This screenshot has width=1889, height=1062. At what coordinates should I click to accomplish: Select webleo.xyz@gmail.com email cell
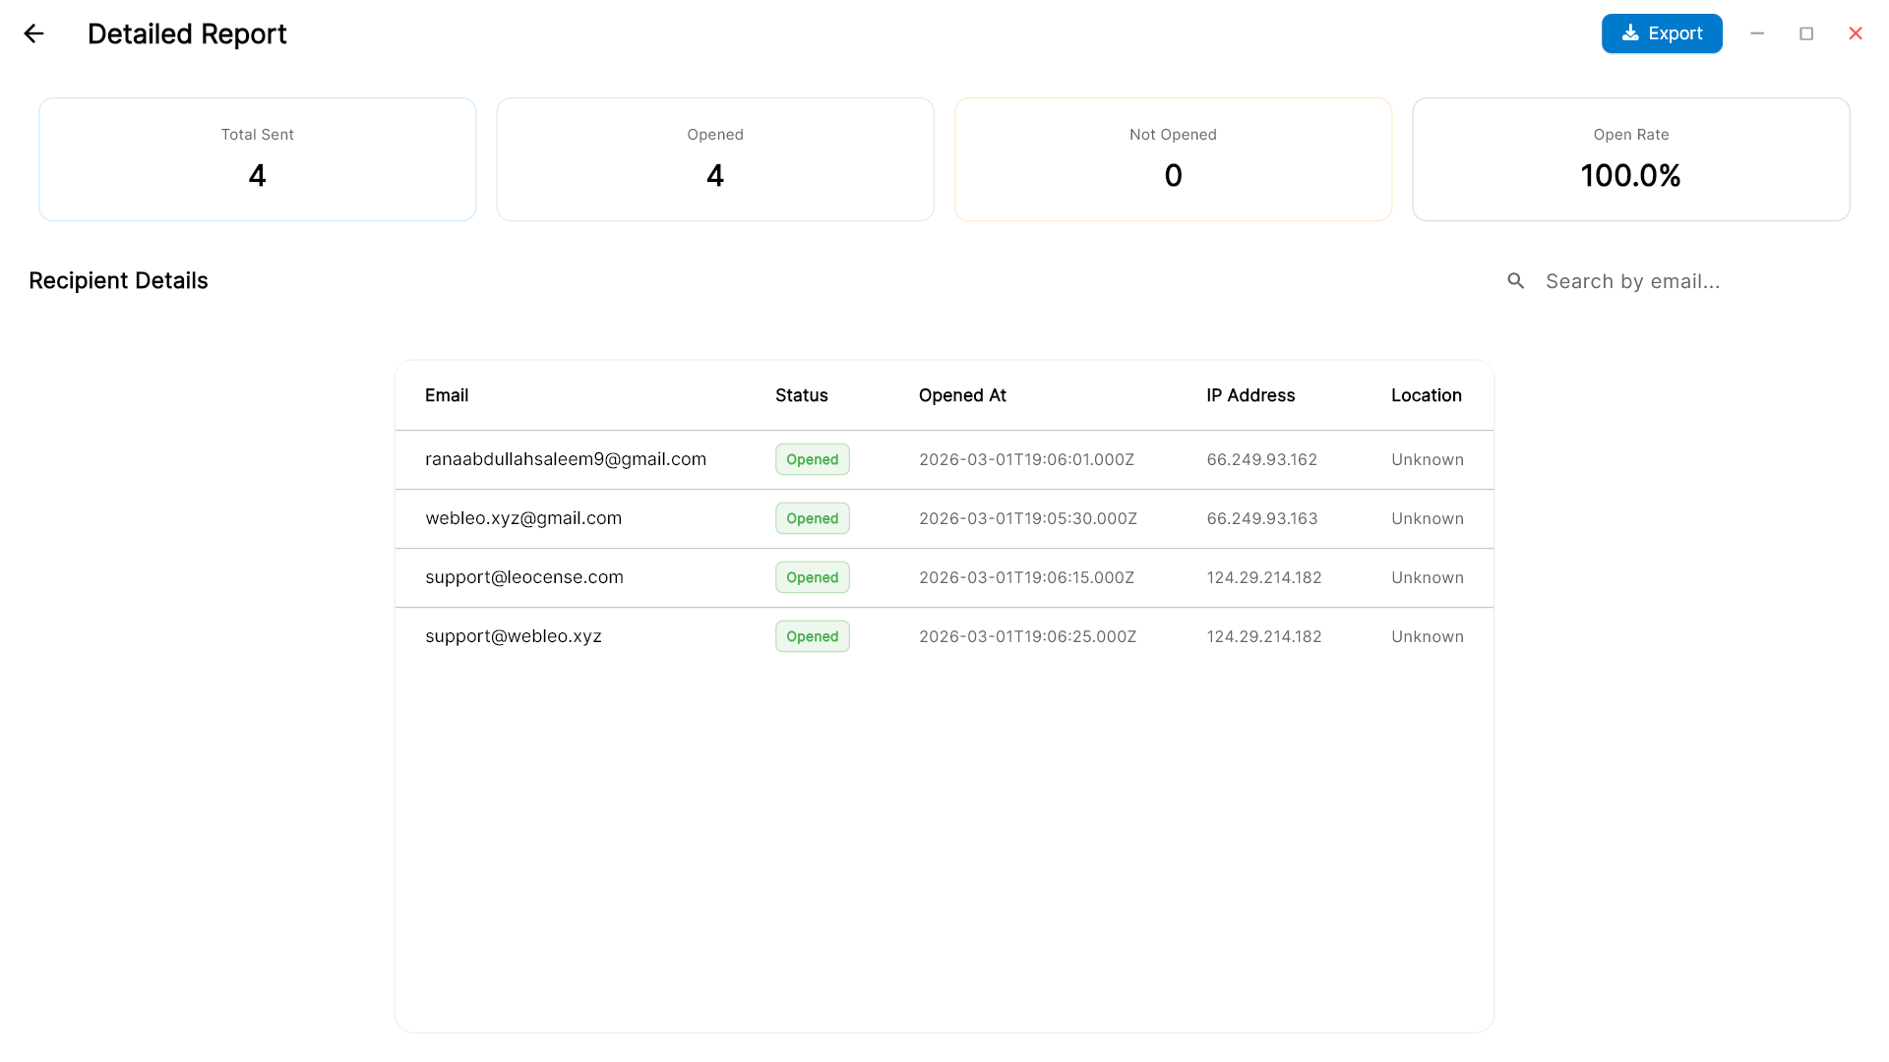pyautogui.click(x=523, y=518)
